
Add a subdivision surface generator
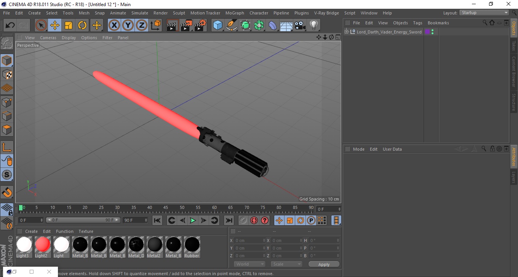click(245, 25)
